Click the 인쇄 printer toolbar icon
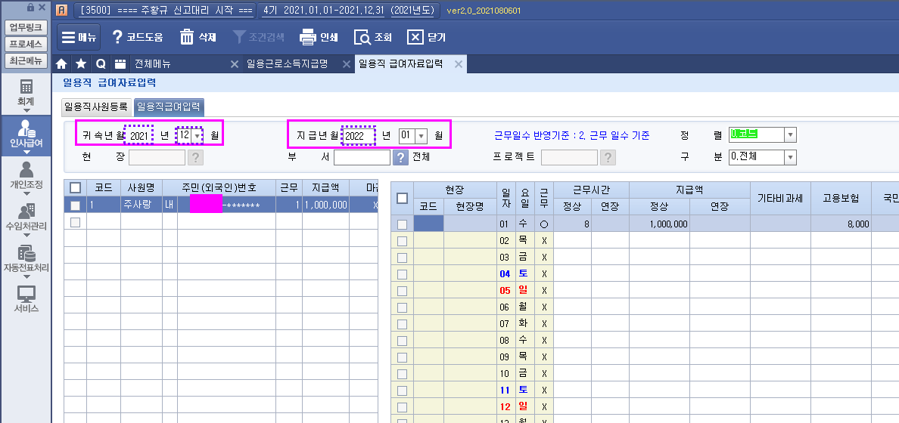This screenshot has width=899, height=423. pos(307,37)
